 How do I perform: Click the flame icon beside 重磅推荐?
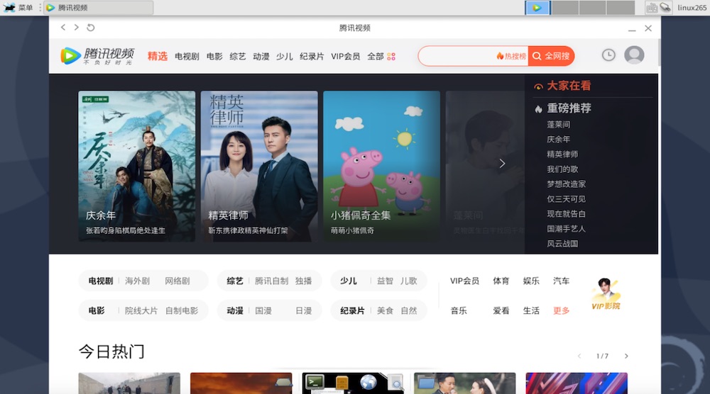(x=538, y=109)
